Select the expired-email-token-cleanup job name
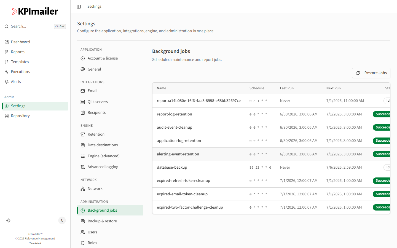Viewport: 397px width, 248px height. pyautogui.click(x=182, y=194)
